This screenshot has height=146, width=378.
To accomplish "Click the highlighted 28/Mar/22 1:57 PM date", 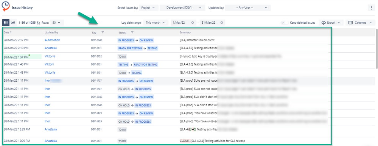I will 16,57.
